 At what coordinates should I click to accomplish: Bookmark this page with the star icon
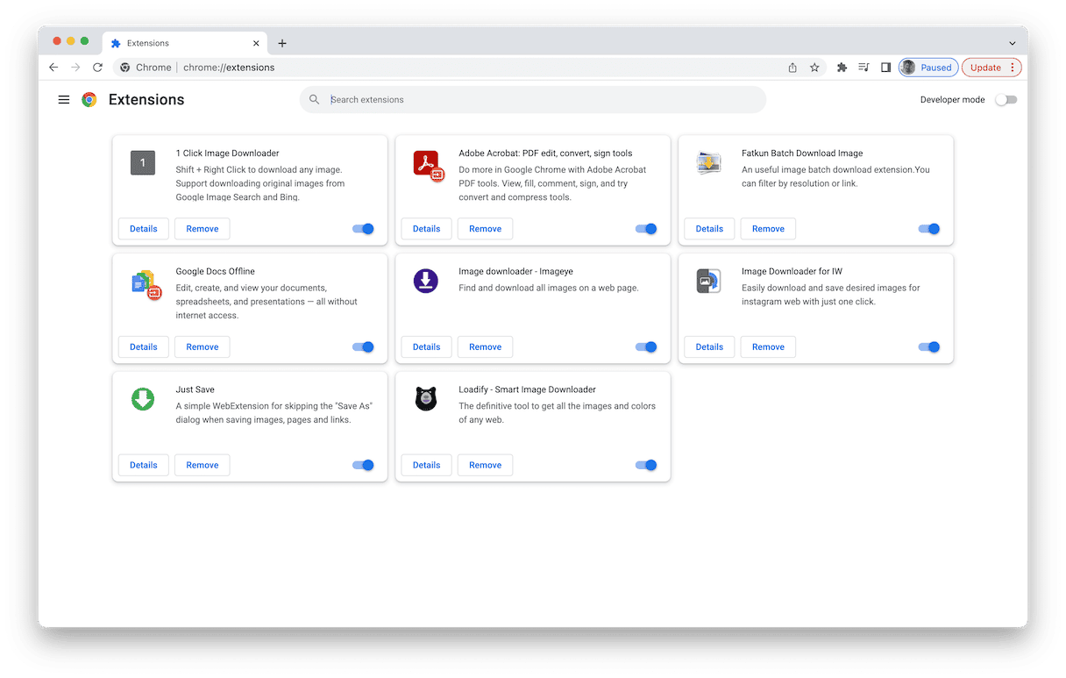coord(814,68)
